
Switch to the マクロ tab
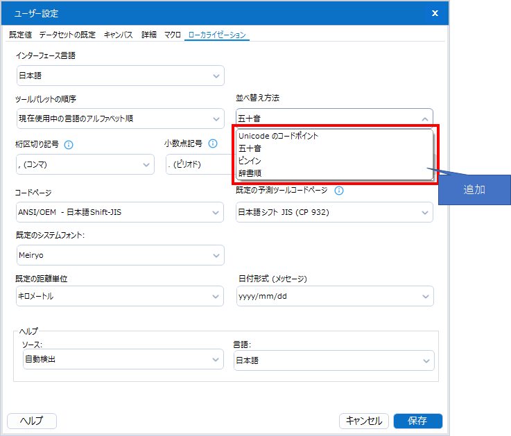point(173,35)
